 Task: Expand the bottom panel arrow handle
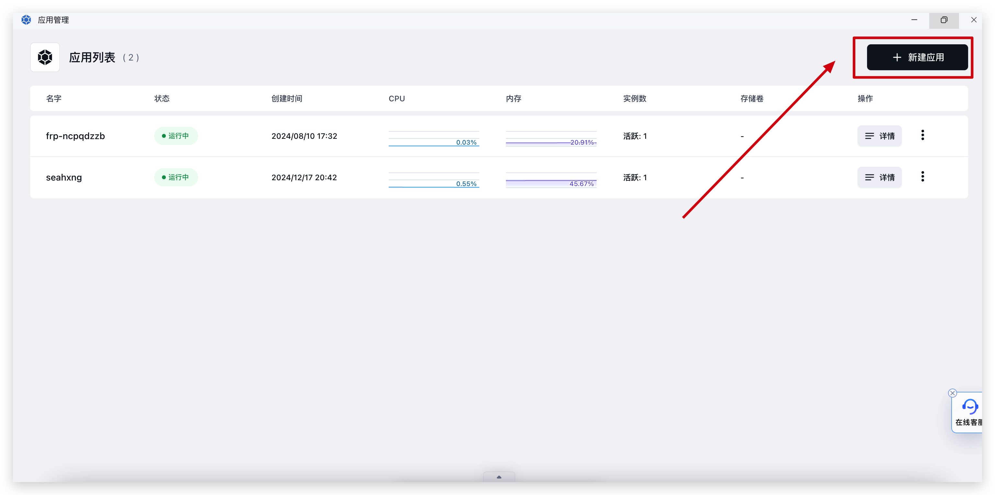point(499,477)
